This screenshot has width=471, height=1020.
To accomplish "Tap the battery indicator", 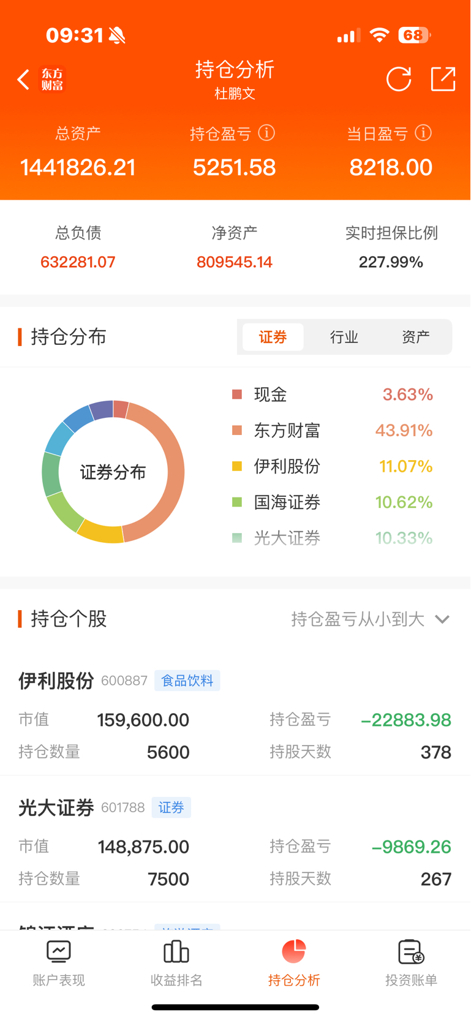I will tap(415, 36).
